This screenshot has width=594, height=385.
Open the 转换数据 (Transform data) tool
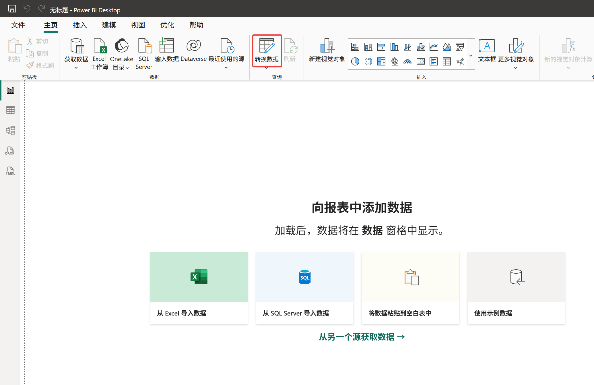pos(267,51)
